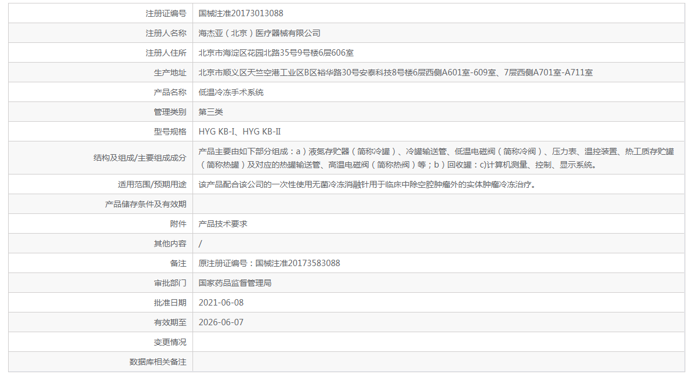Click the 附件 label
Viewport: 694px width, 378px height.
click(179, 224)
